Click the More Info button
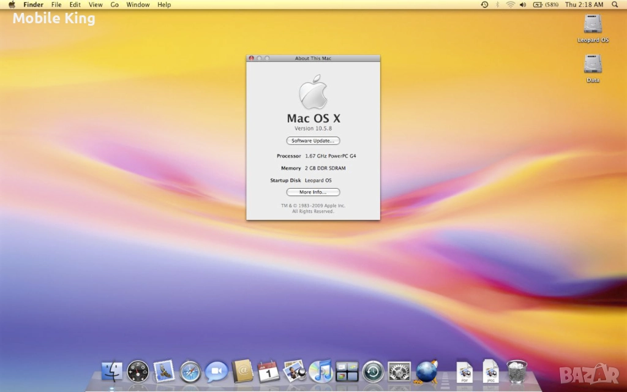Viewport: 627px width, 392px height. (x=313, y=192)
